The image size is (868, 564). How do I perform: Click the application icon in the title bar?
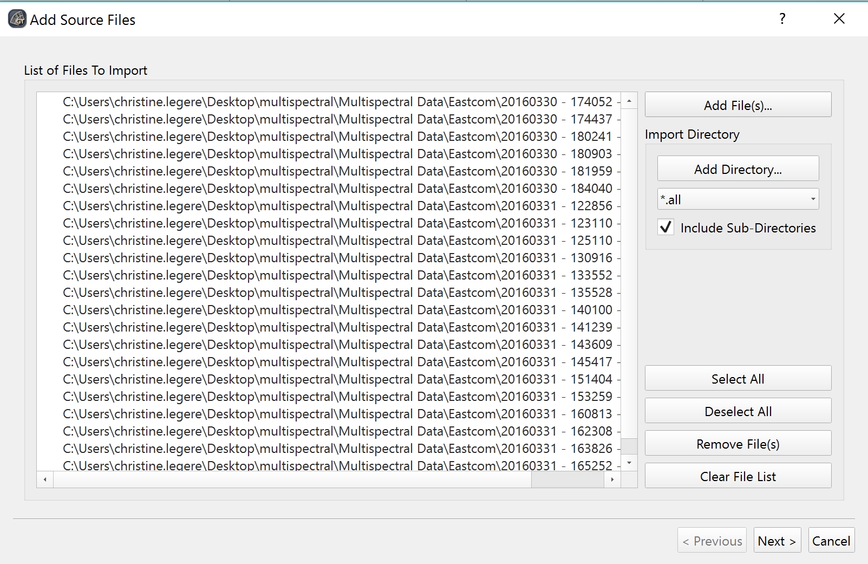[x=17, y=20]
